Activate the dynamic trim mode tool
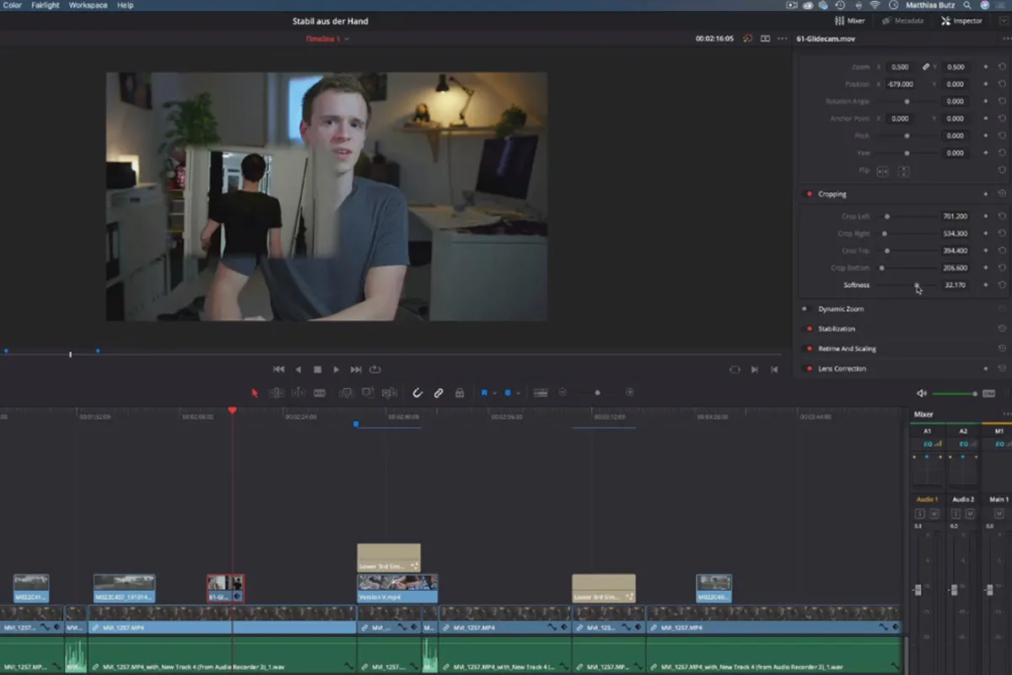The image size is (1012, 675). coord(298,393)
